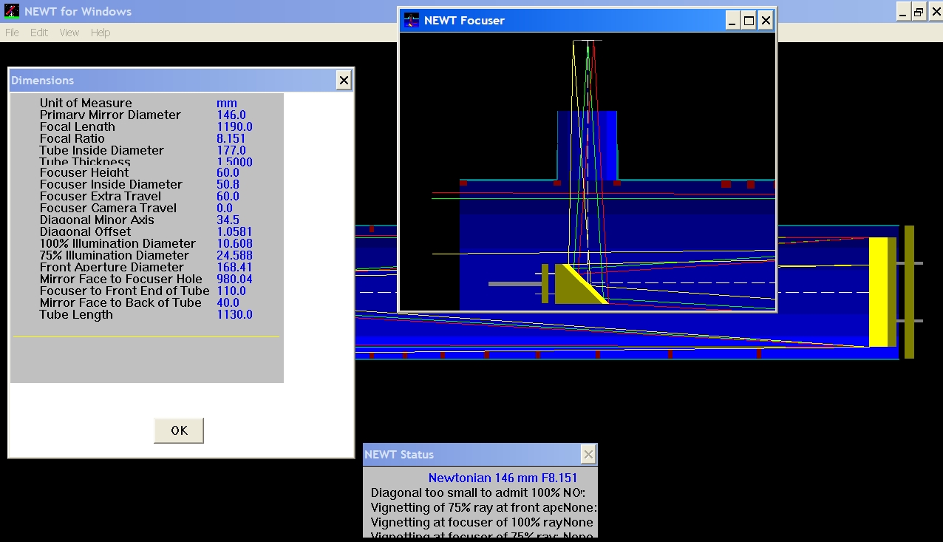Maximize the NEWT Focuser window
The height and width of the screenshot is (542, 943).
[x=749, y=21]
